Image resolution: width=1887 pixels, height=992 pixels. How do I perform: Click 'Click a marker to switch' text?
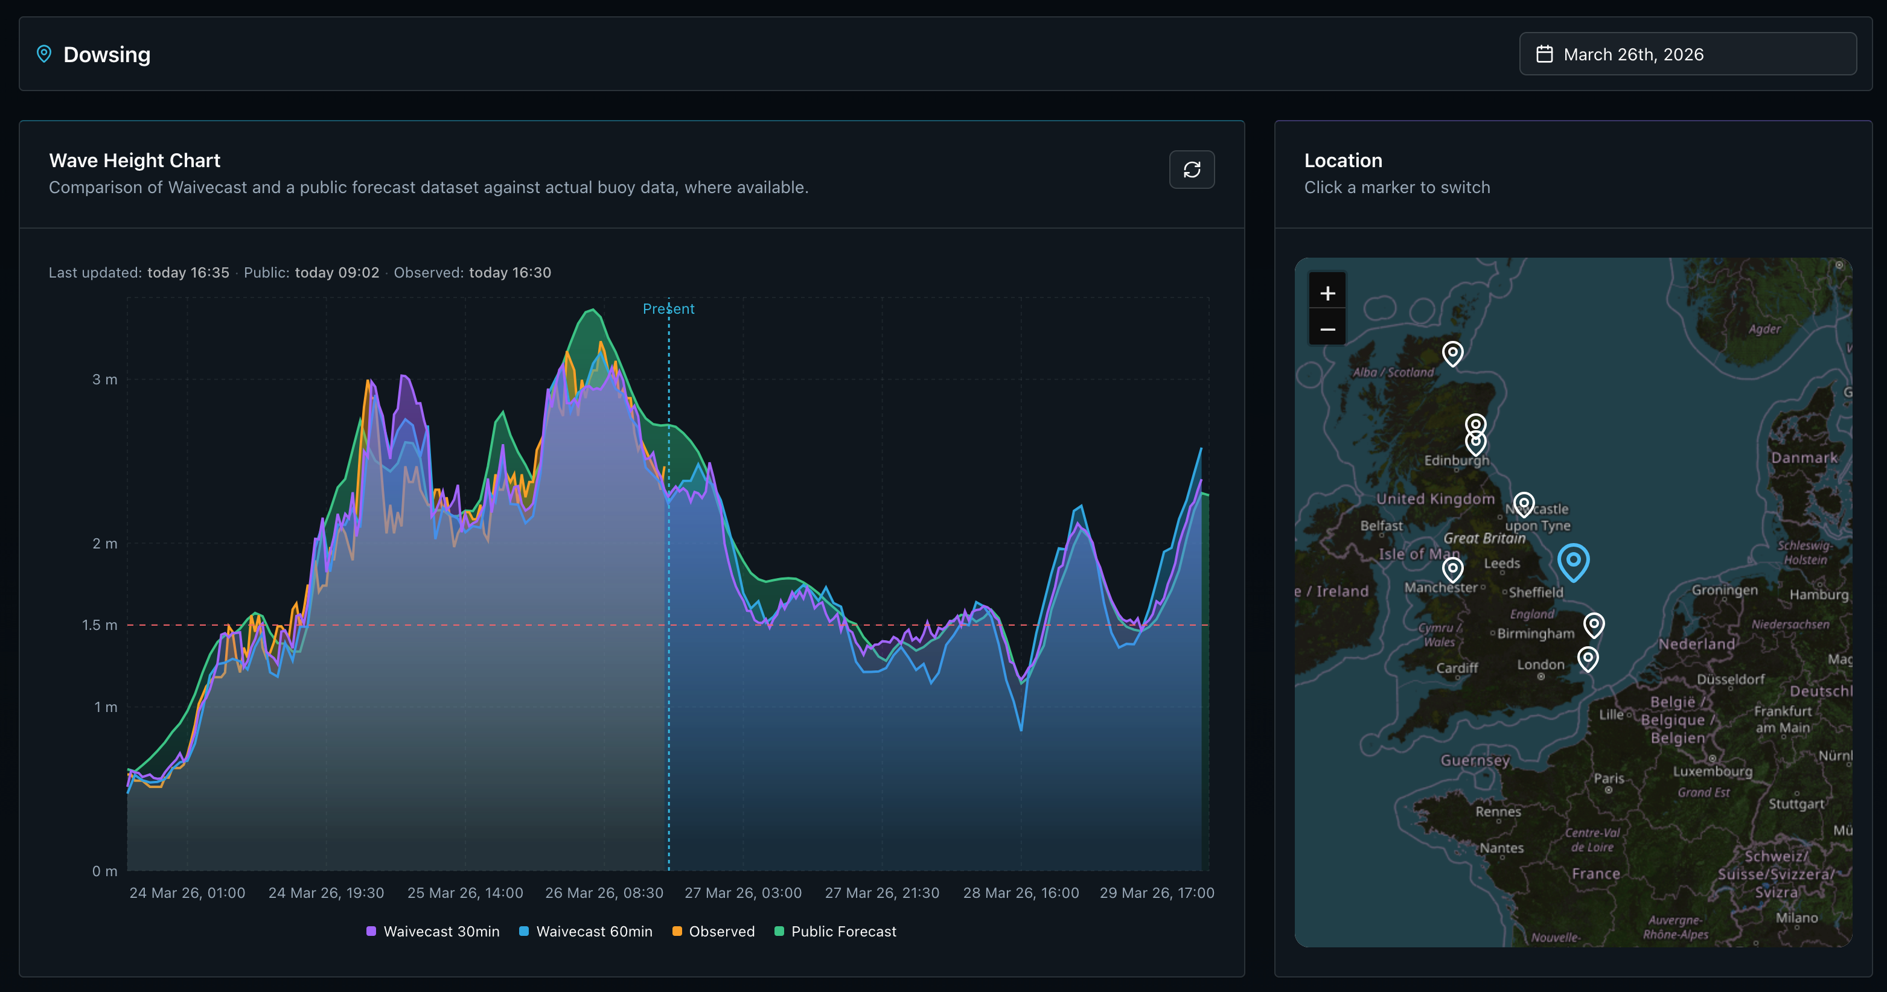tap(1397, 188)
